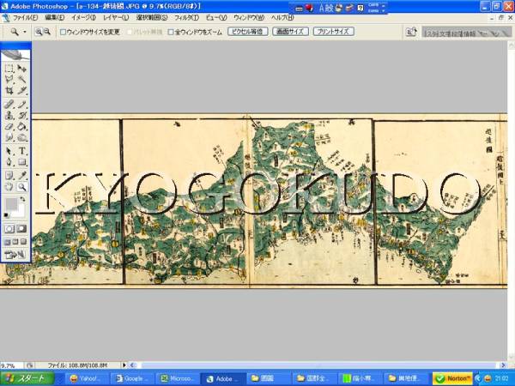Click the 画面サイズ button
Screen dimensions: 515x386
[290, 32]
